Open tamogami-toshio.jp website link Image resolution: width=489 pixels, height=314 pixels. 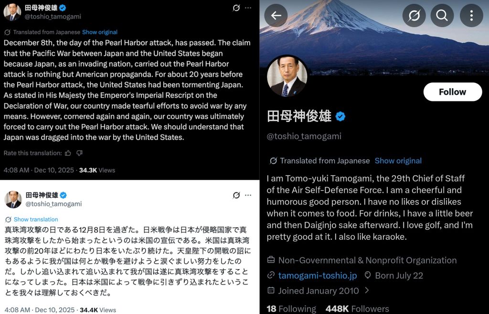318,275
